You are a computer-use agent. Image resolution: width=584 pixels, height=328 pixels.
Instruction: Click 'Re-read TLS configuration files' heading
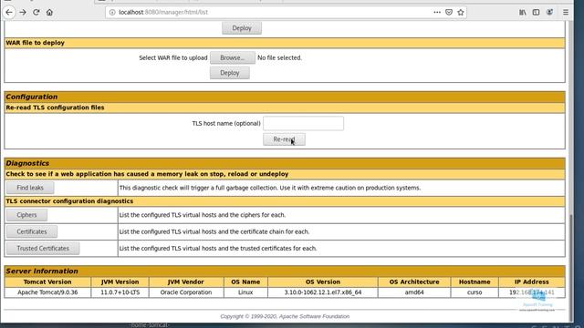tap(55, 108)
